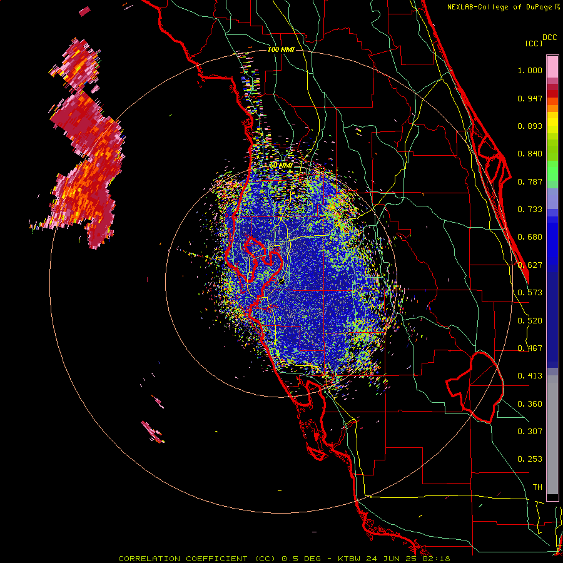Click the 0.733 scale value
The image size is (563, 563).
click(x=530, y=210)
